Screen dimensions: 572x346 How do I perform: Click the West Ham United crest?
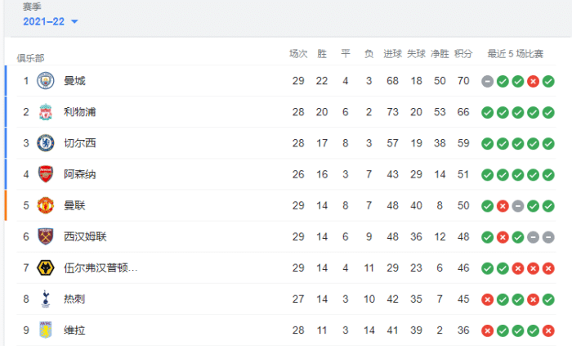click(45, 236)
